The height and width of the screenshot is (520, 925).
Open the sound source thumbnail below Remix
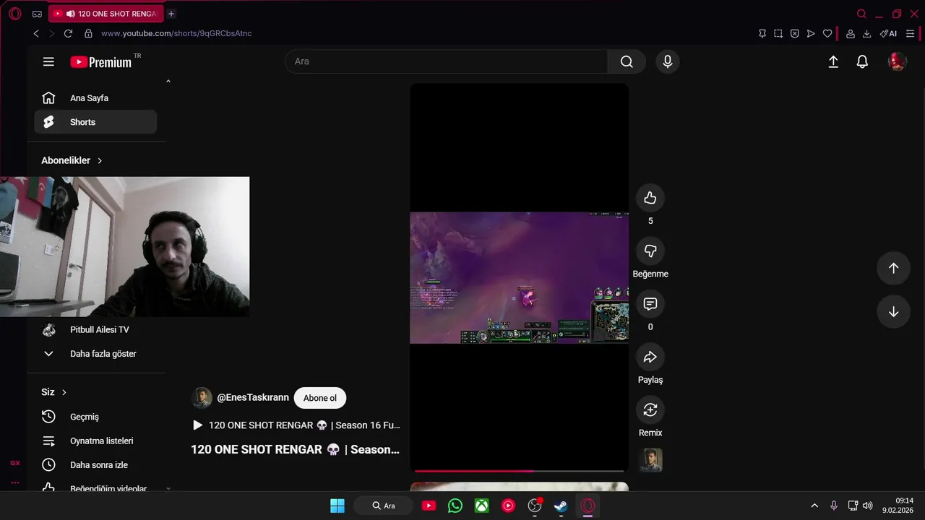650,460
